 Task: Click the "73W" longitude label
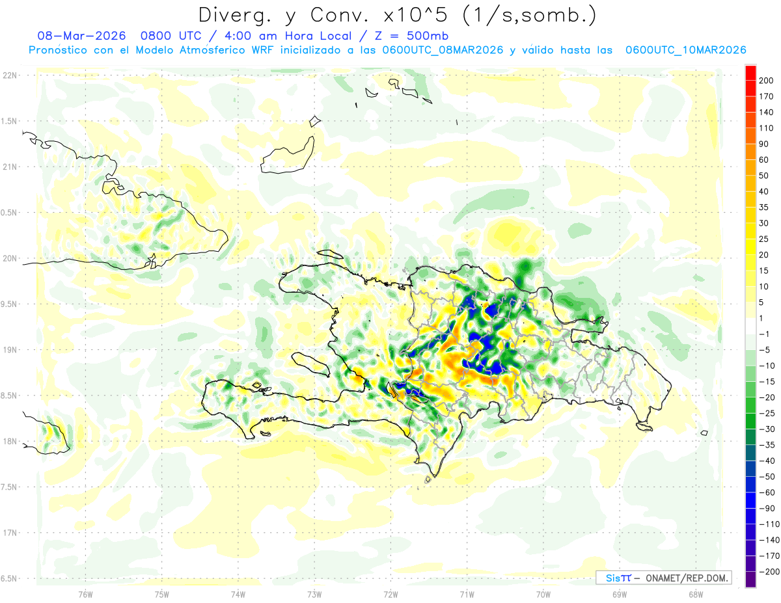314,594
